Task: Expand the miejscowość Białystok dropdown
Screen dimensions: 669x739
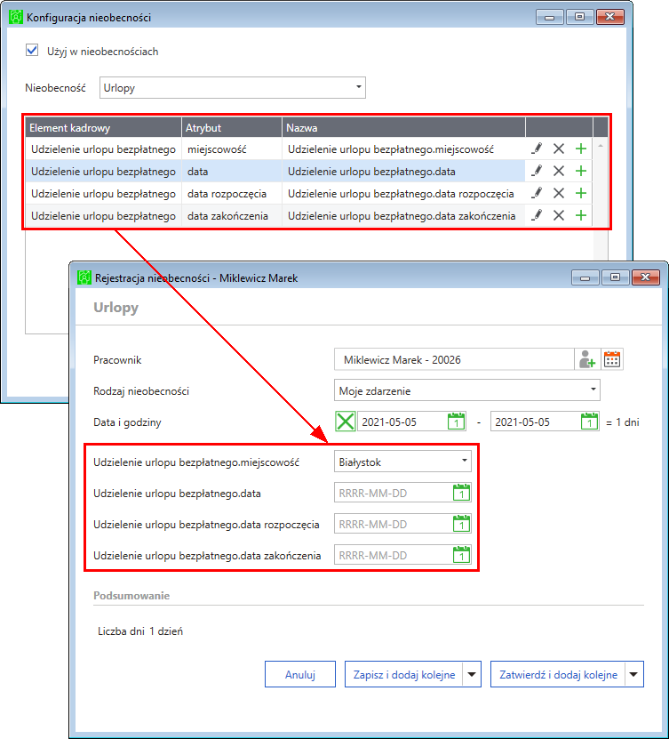Action: point(464,461)
